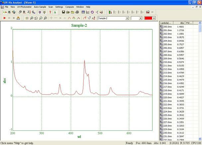This screenshot has height=145, width=202.
Task: Toggle the purple lamp icon
Action: [40, 12]
